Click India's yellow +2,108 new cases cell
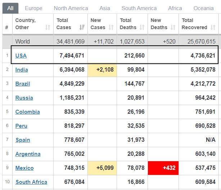221x190 pixels. [102, 69]
